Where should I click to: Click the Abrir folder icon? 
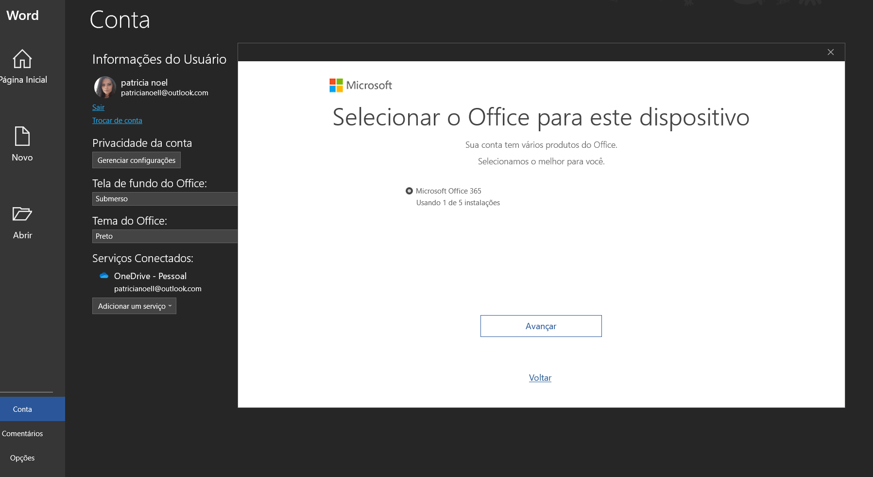(22, 214)
